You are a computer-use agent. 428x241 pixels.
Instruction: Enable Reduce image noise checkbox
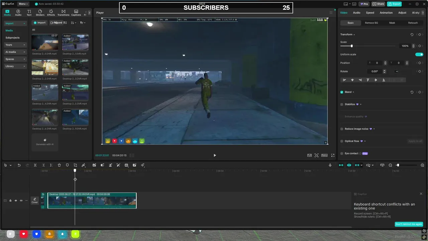pos(342,129)
